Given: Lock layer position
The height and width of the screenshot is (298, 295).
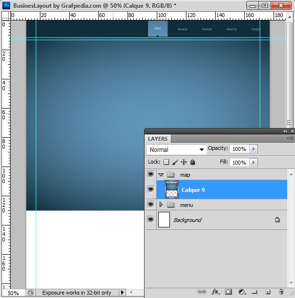Looking at the screenshot, I should (184, 162).
